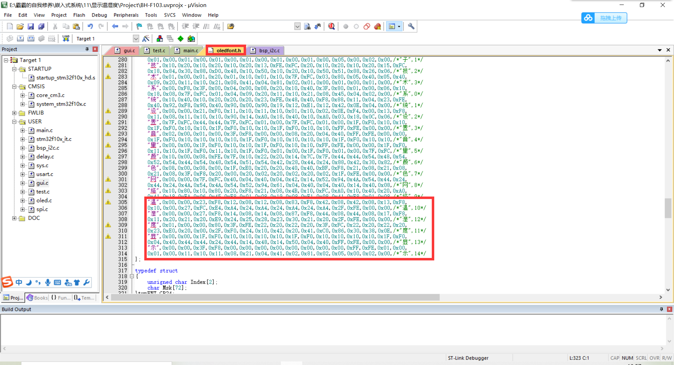The width and height of the screenshot is (674, 365).
Task: Rebuild all target files
Action: click(31, 39)
